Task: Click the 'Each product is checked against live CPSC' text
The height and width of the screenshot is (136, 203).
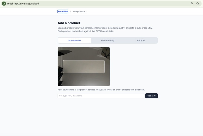Action: pos(86,31)
